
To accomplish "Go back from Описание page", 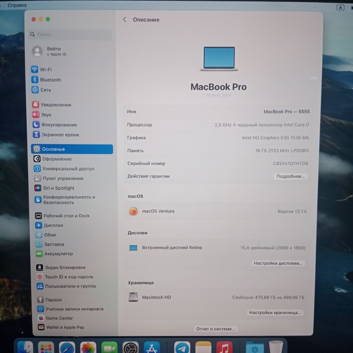I will (x=125, y=20).
